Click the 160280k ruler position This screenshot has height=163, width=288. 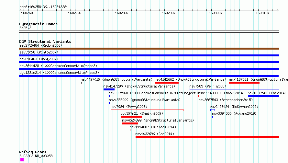[x=122, y=13]
